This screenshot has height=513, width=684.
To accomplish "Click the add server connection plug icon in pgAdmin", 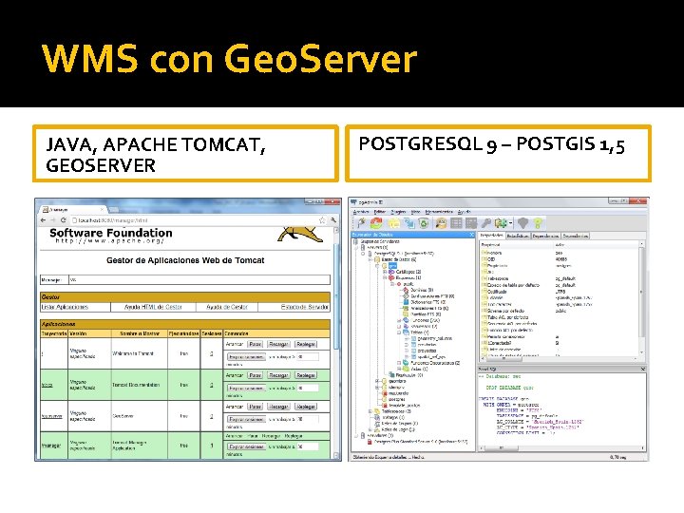I will click(361, 223).
